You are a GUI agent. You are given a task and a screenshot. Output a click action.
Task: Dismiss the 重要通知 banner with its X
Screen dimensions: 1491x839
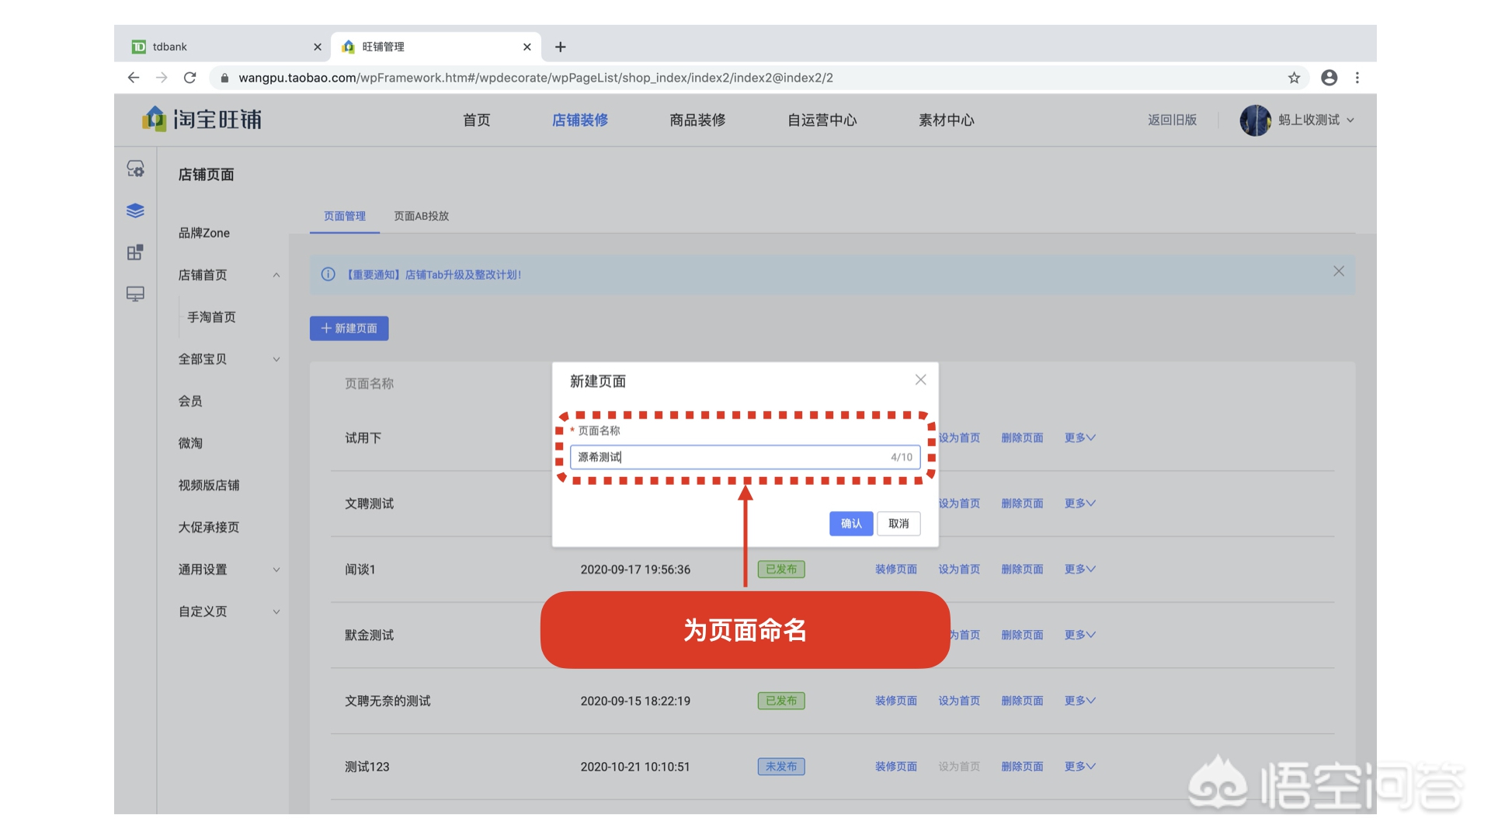coord(1338,271)
